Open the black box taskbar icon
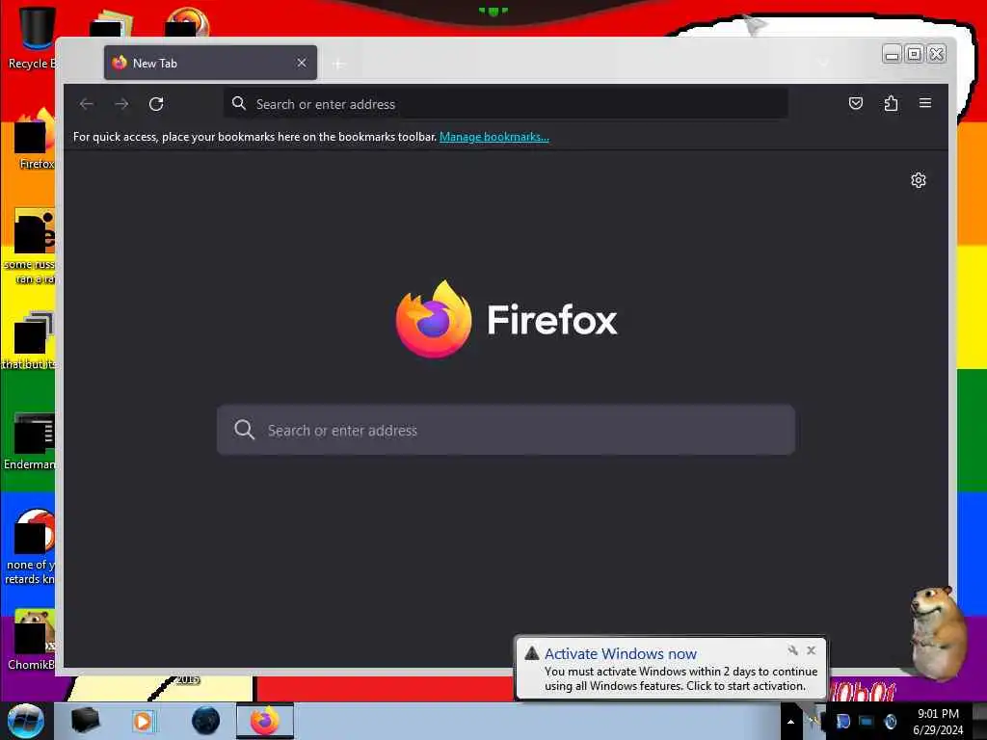The width and height of the screenshot is (987, 740). click(85, 721)
